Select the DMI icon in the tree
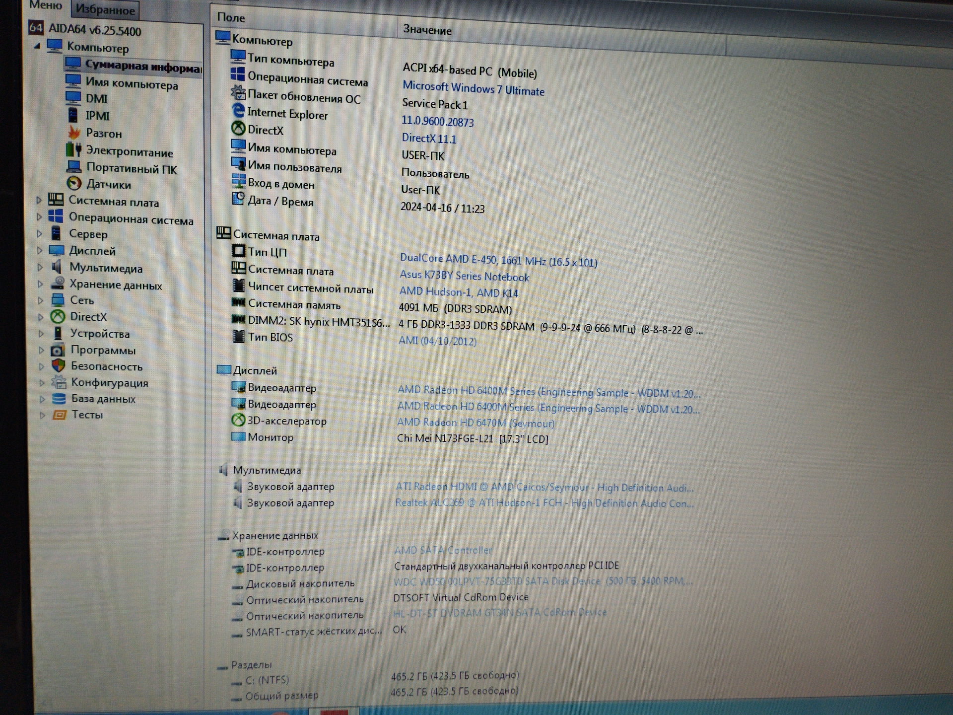 pos(73,98)
